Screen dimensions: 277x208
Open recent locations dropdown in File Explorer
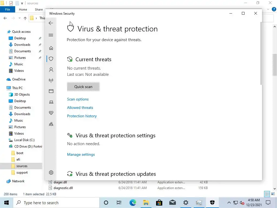point(19,18)
